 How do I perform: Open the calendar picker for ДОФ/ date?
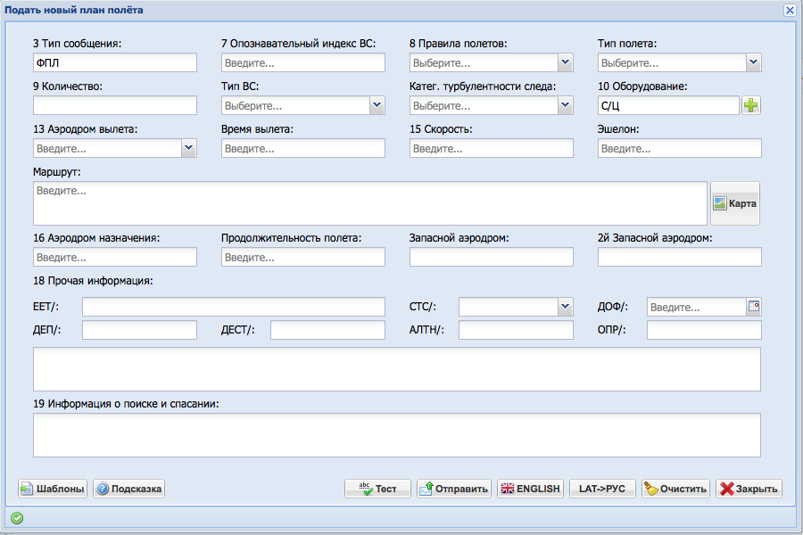(753, 307)
